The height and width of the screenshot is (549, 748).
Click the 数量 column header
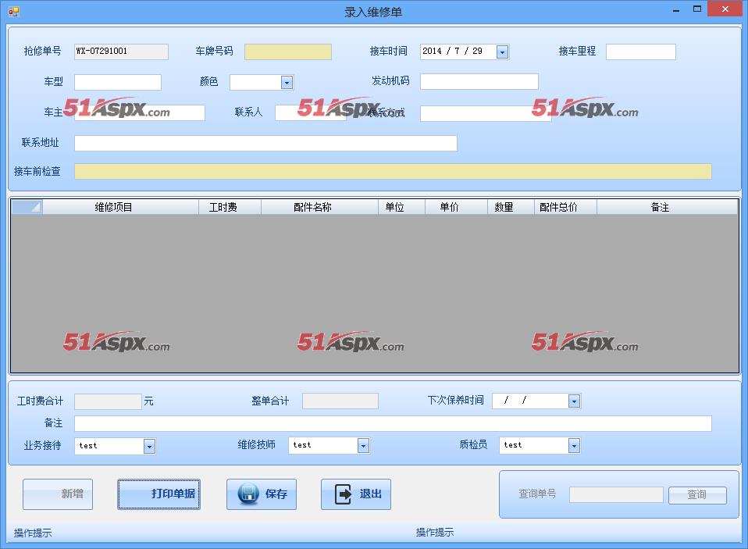click(511, 207)
